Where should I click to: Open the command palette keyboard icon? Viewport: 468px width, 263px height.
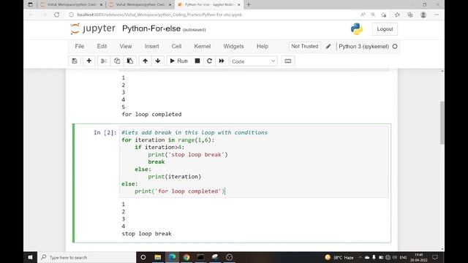[x=287, y=61]
